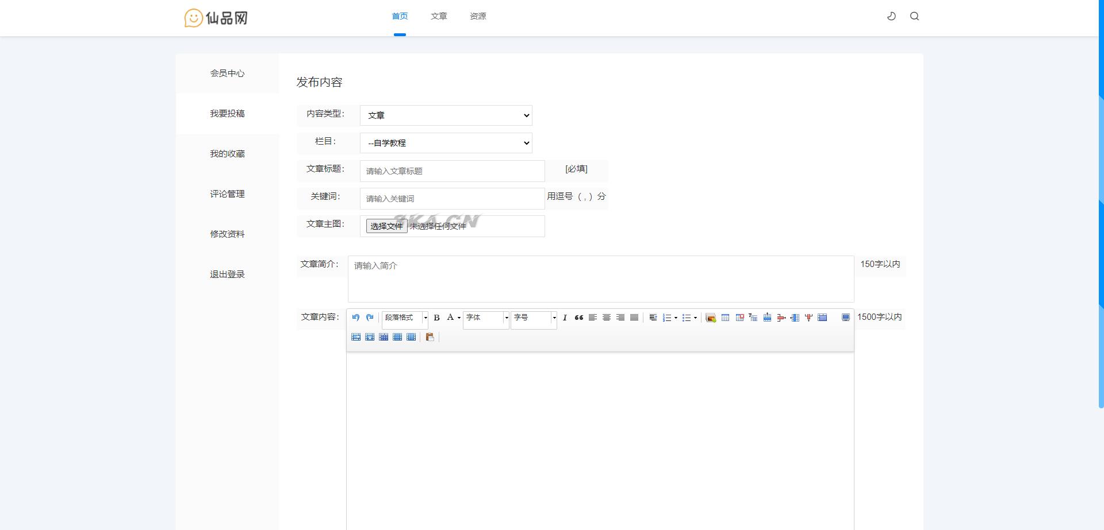Open the 内容类型 dropdown showing 文章
Viewport: 1104px width, 530px height.
coord(446,115)
